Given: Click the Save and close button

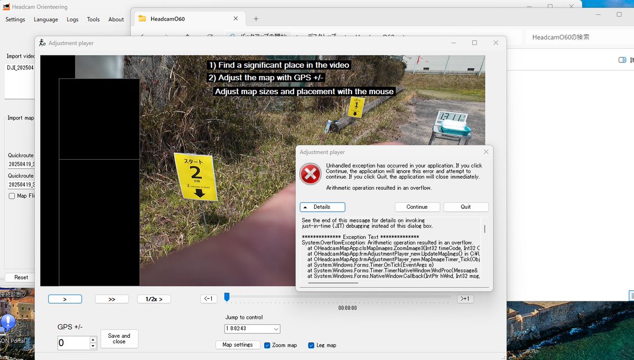Looking at the screenshot, I should (x=119, y=339).
